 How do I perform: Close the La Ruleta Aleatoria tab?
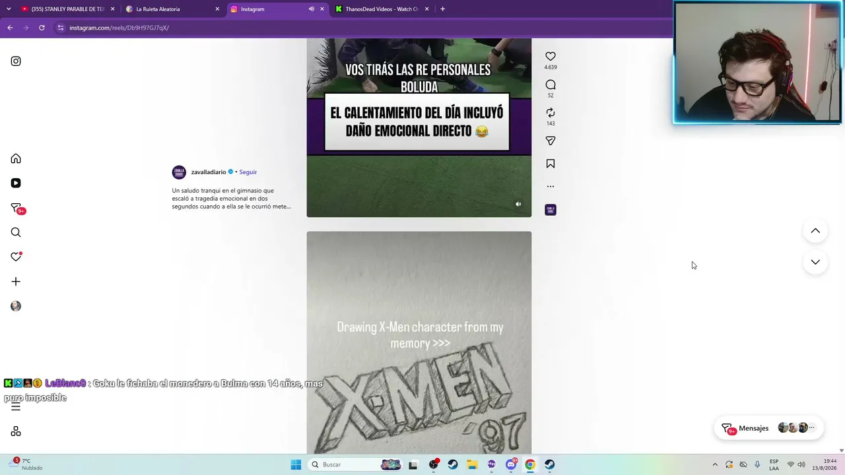click(x=217, y=9)
